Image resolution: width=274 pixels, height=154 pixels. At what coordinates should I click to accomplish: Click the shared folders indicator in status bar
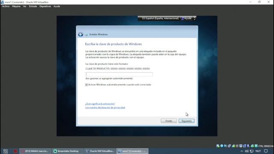(x=237, y=146)
